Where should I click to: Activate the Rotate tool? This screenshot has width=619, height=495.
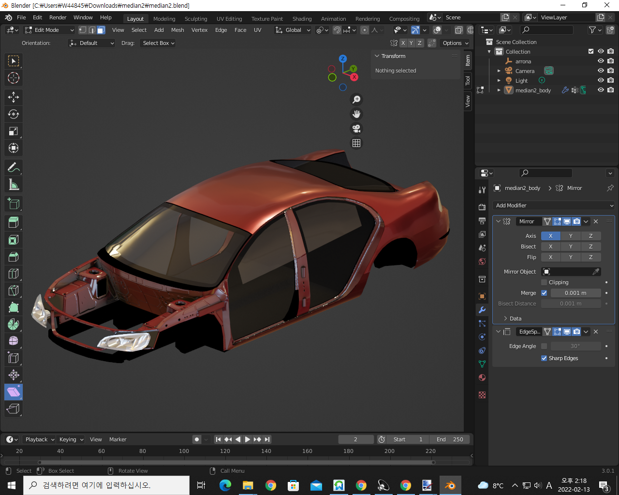point(14,114)
